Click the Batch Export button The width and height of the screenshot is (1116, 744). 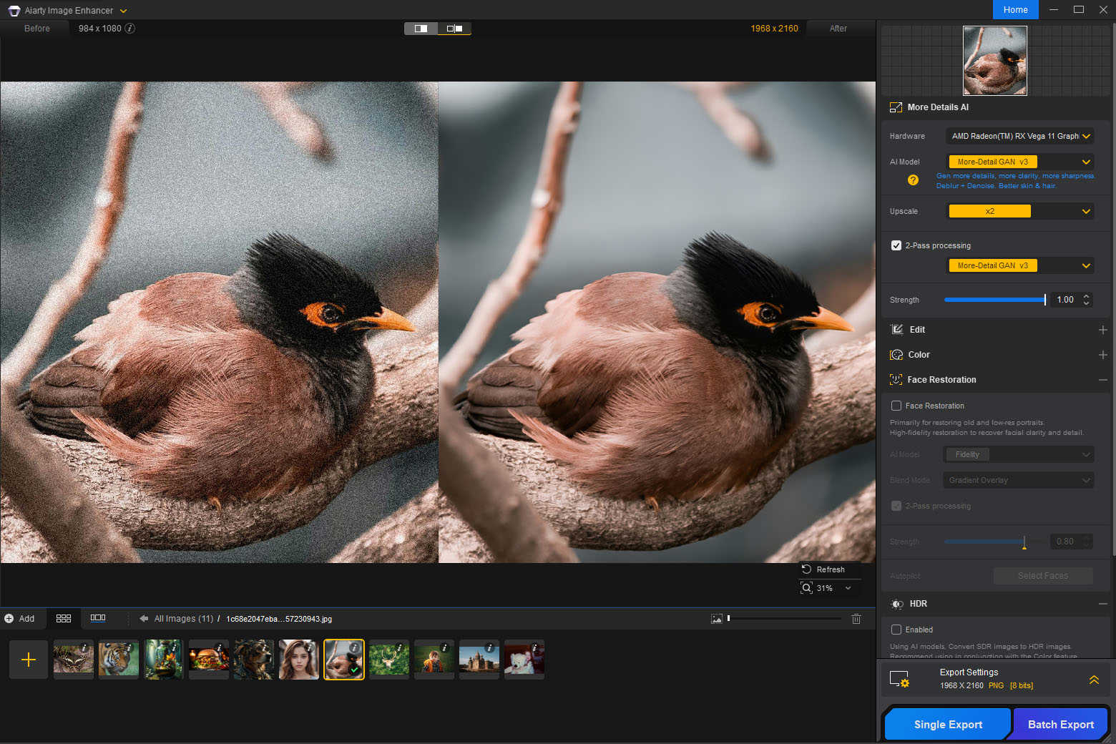click(x=1061, y=724)
